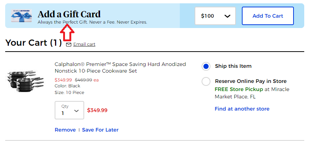
Task: Click the envelope icon beside Email cart
Action: (x=69, y=45)
